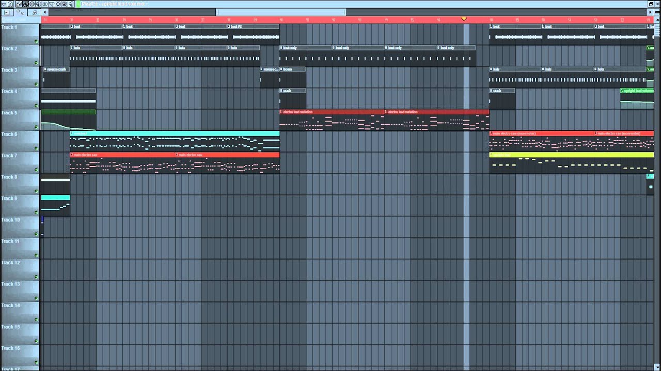Open the cyan Track 6 clip's menu icon

pos(72,133)
